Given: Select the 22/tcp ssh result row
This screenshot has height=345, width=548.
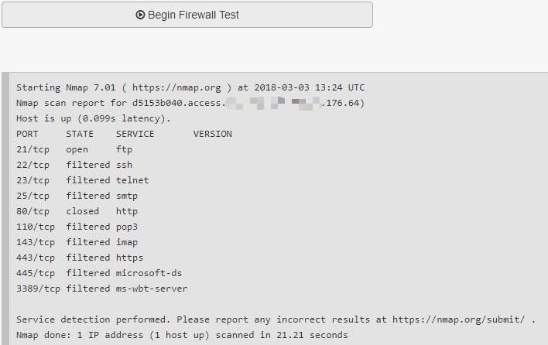Looking at the screenshot, I should point(74,165).
